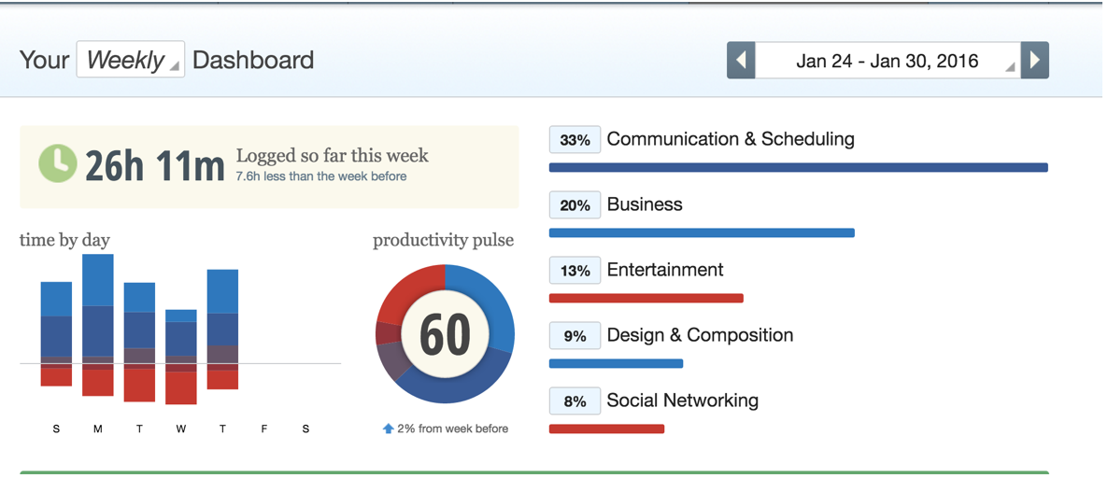Click Wednesday's bar in time by day chart
Viewport: 1108px width, 478px height.
coord(181,357)
